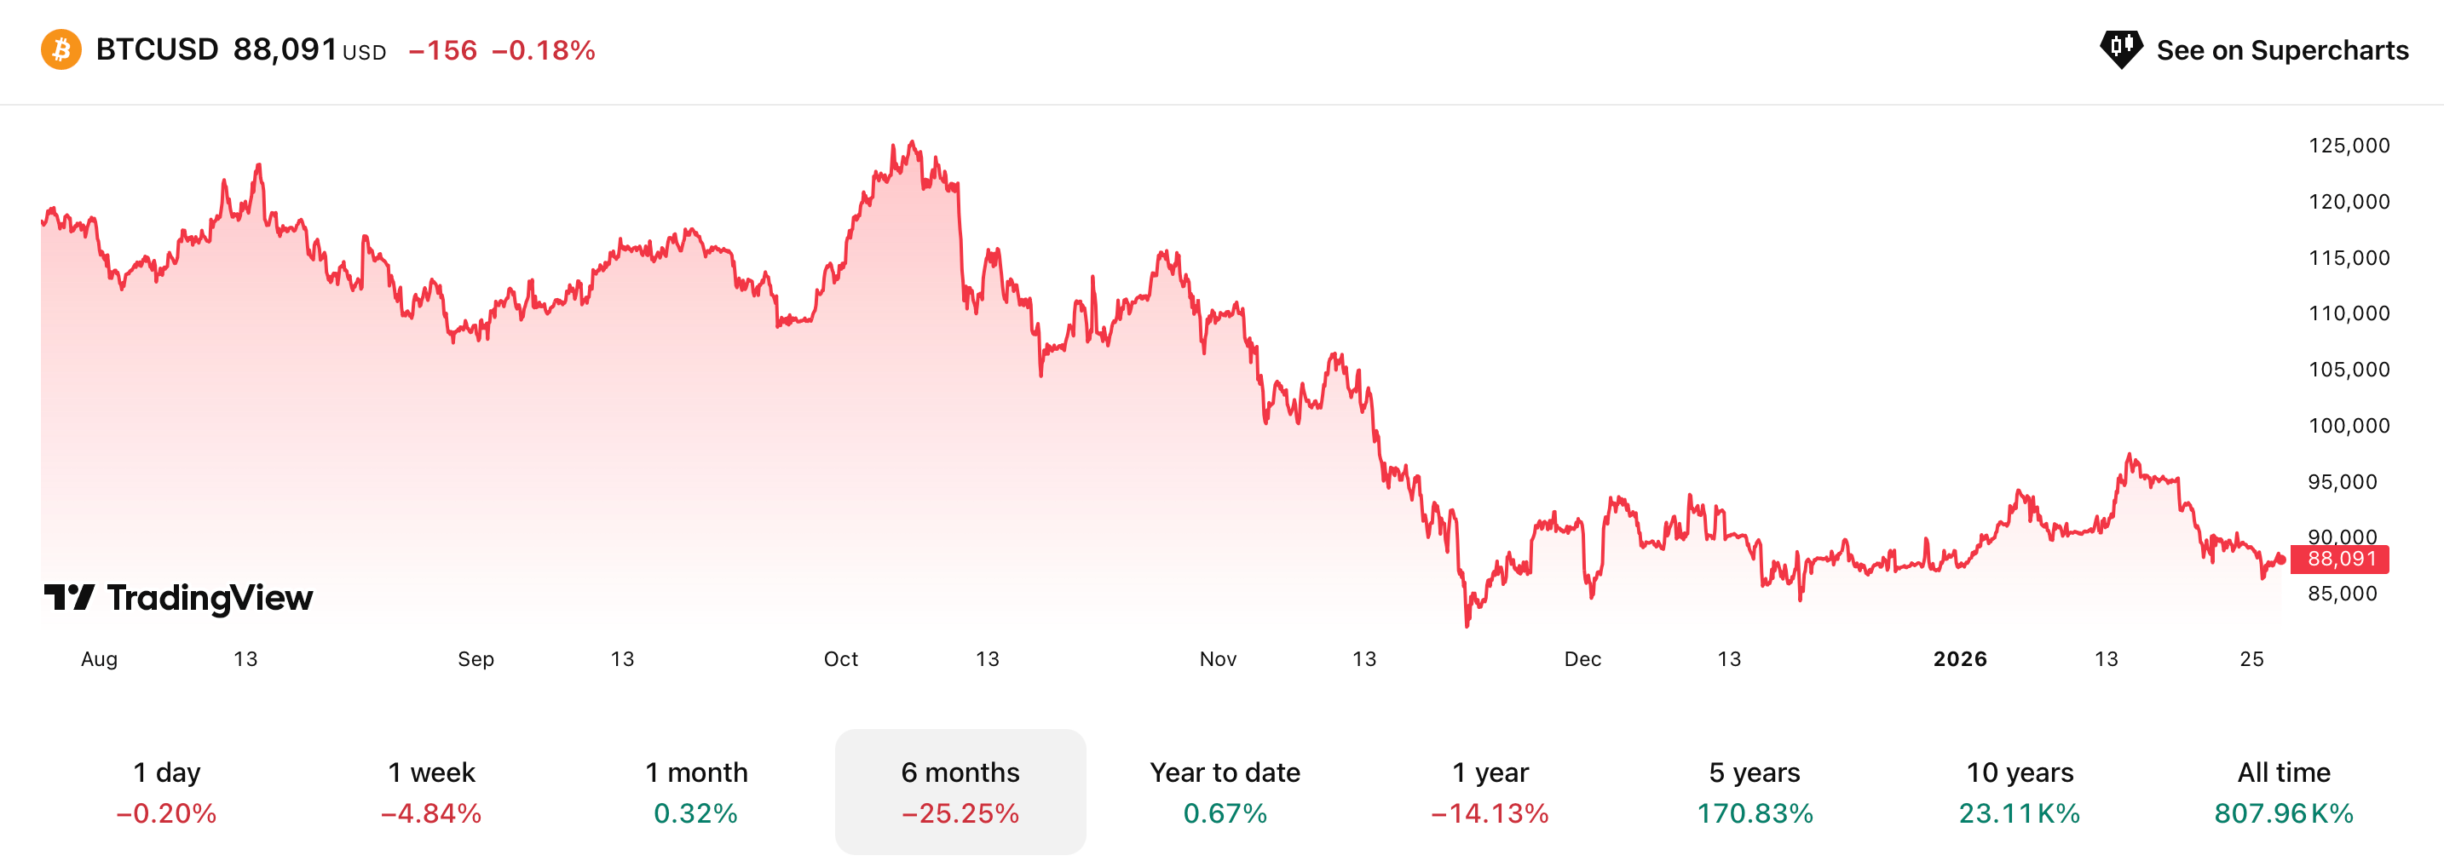Click the Nov label on time axis
The height and width of the screenshot is (867, 2444).
point(1217,658)
